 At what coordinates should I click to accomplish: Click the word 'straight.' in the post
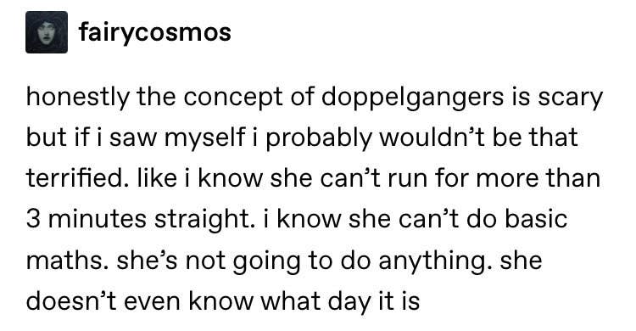pyautogui.click(x=205, y=220)
